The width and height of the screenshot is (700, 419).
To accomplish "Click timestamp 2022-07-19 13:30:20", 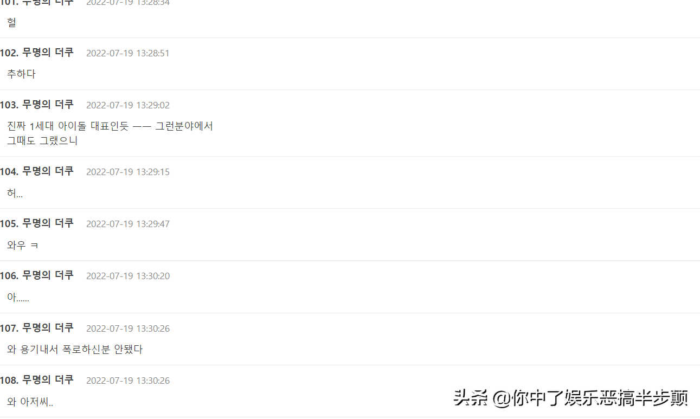I will pyautogui.click(x=128, y=276).
